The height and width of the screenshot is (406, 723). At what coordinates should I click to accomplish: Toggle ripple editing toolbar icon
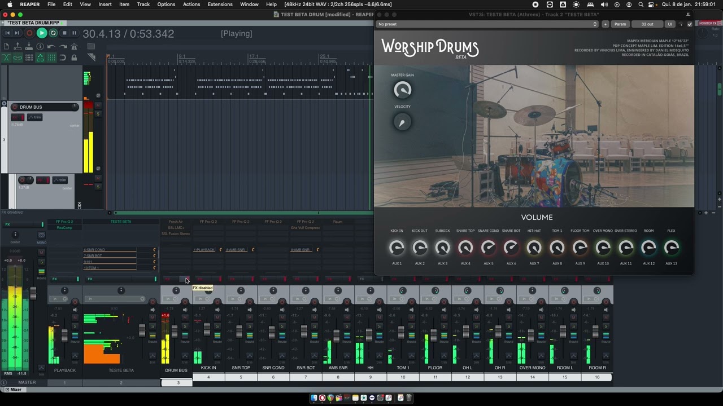click(29, 58)
